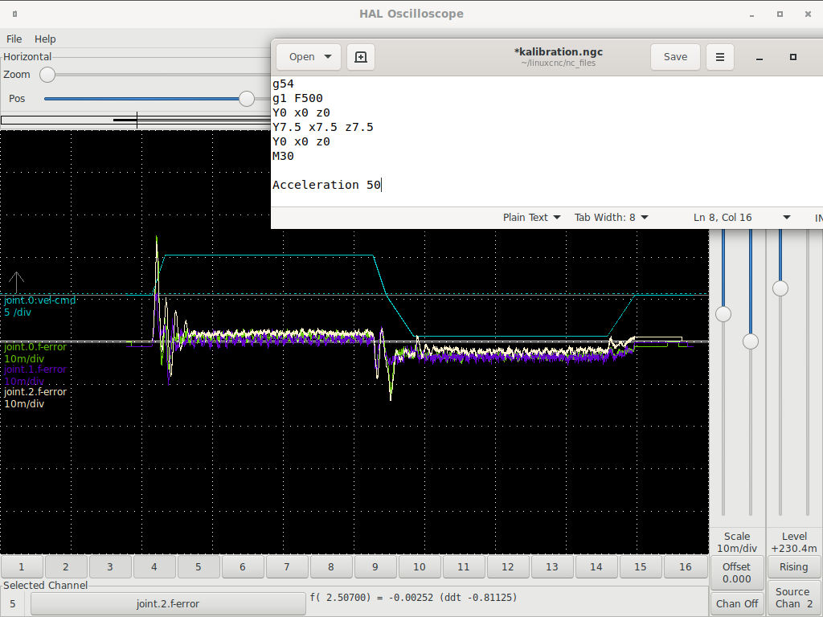Maximize the kalibration.ngc editor window

coord(793,57)
